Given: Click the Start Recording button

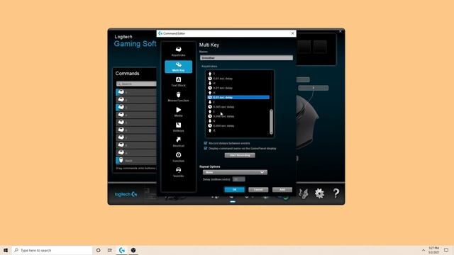Looking at the screenshot, I should (x=240, y=155).
